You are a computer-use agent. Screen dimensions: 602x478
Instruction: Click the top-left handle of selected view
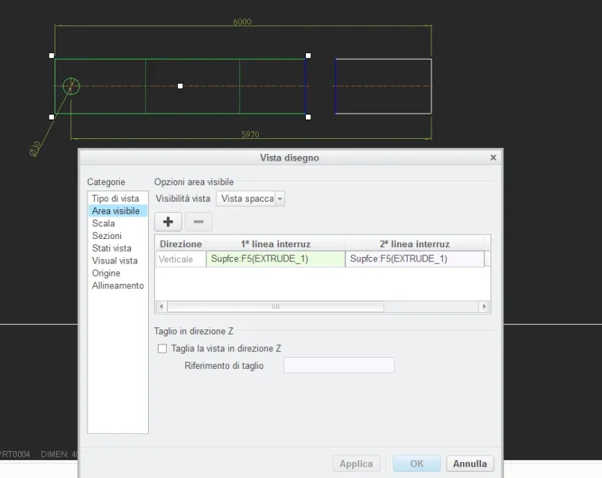pyautogui.click(x=52, y=55)
